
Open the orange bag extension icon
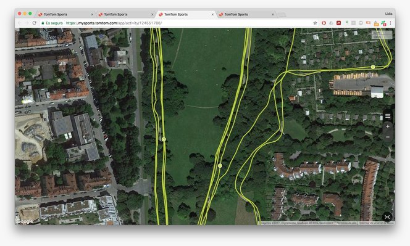(376, 23)
